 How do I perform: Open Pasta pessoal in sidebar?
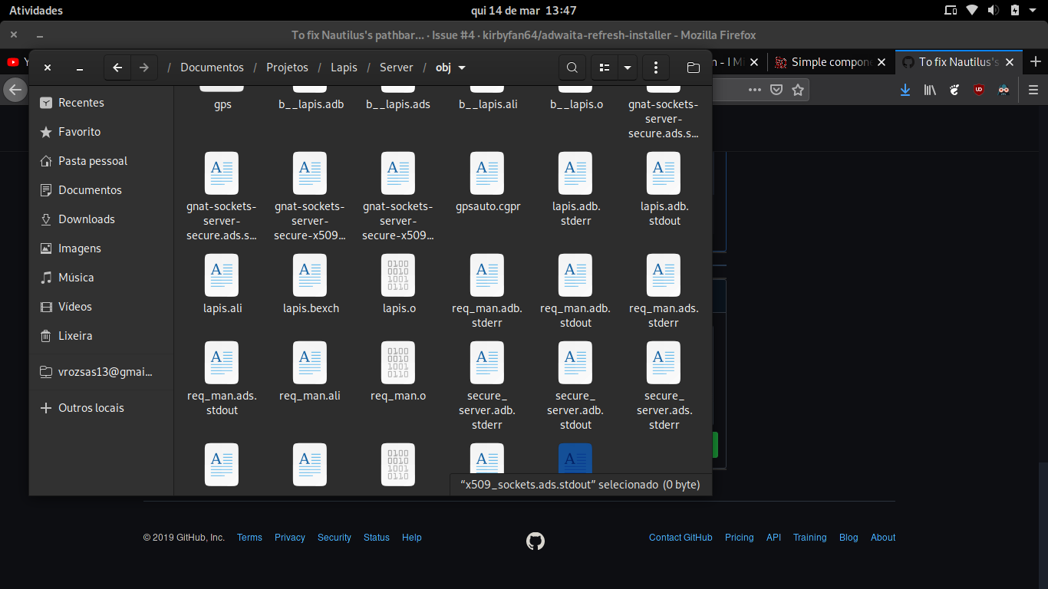point(101,161)
